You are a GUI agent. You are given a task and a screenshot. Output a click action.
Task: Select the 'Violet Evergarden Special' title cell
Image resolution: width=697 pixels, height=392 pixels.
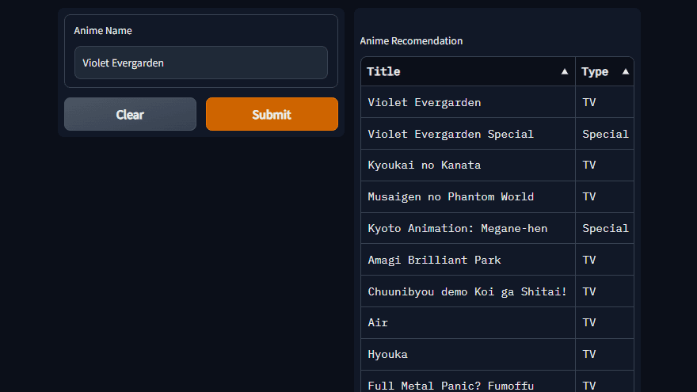coord(468,134)
